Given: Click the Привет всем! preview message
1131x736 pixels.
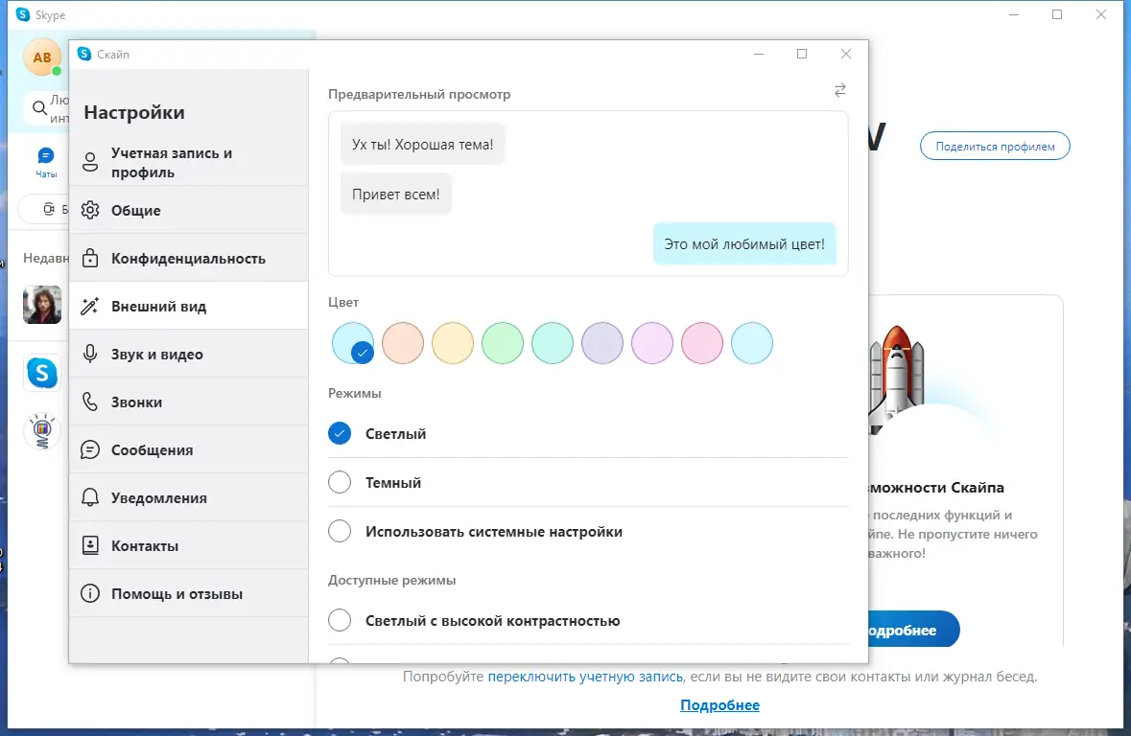Looking at the screenshot, I should [396, 194].
